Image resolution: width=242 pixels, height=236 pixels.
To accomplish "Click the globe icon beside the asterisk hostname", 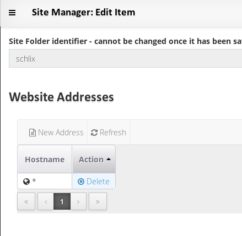I will (x=26, y=182).
